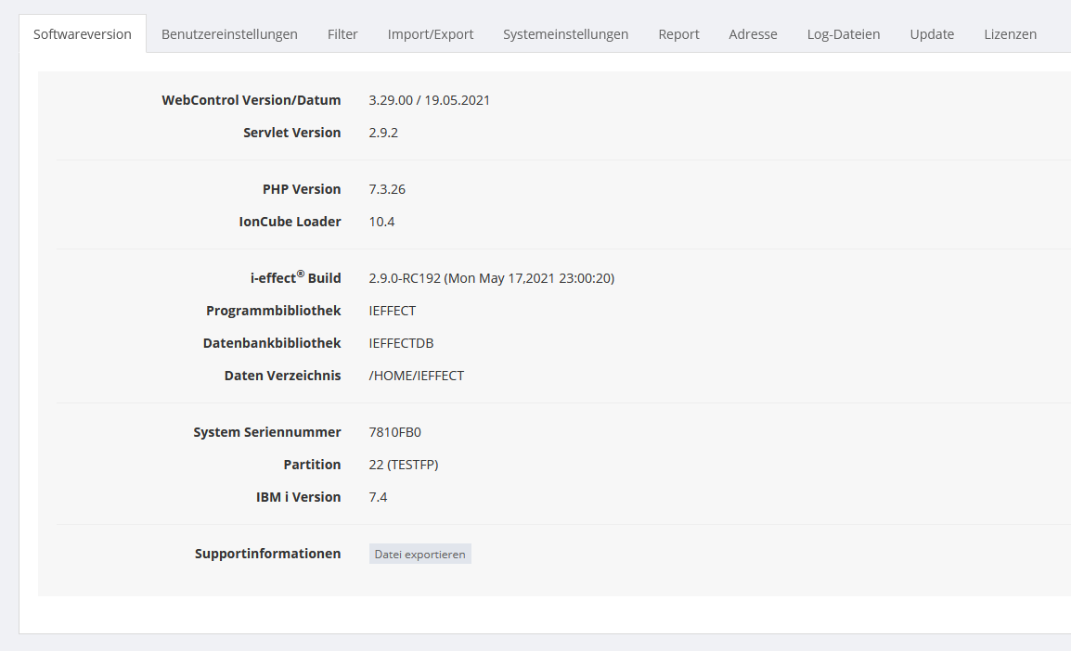This screenshot has height=651, width=1071.
Task: Select the Systemeinstellungen tab
Action: coord(565,34)
